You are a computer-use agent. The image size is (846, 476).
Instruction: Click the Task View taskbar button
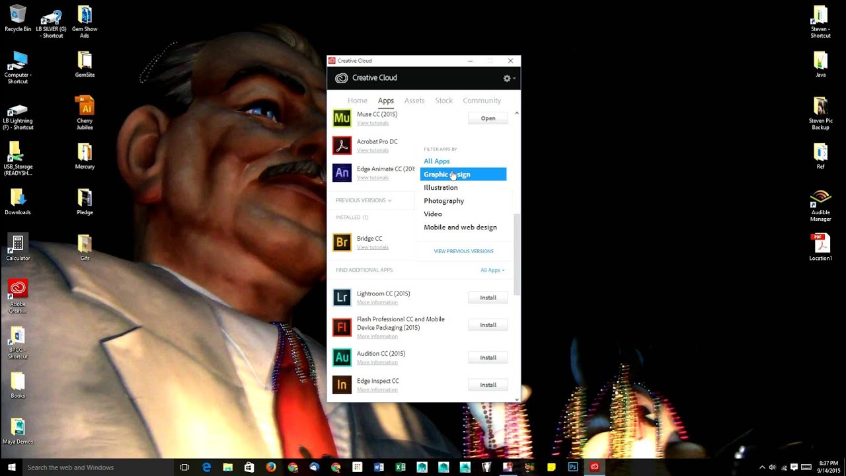click(184, 467)
